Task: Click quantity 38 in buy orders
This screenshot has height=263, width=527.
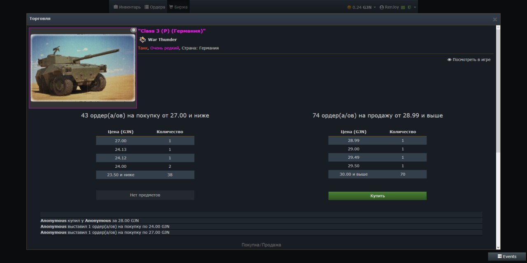Action: click(170, 175)
